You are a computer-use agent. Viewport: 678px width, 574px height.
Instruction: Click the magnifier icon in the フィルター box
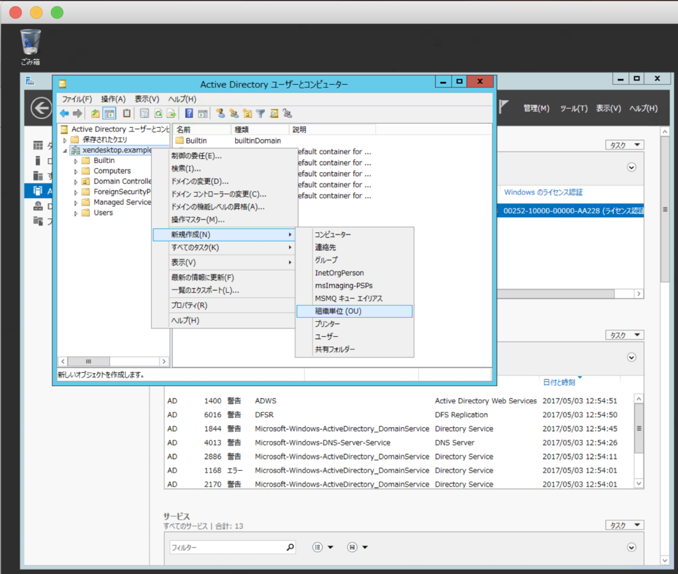tap(290, 548)
